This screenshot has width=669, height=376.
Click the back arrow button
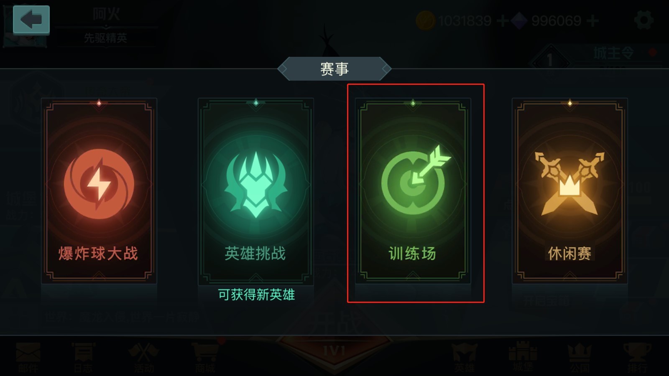pyautogui.click(x=31, y=20)
